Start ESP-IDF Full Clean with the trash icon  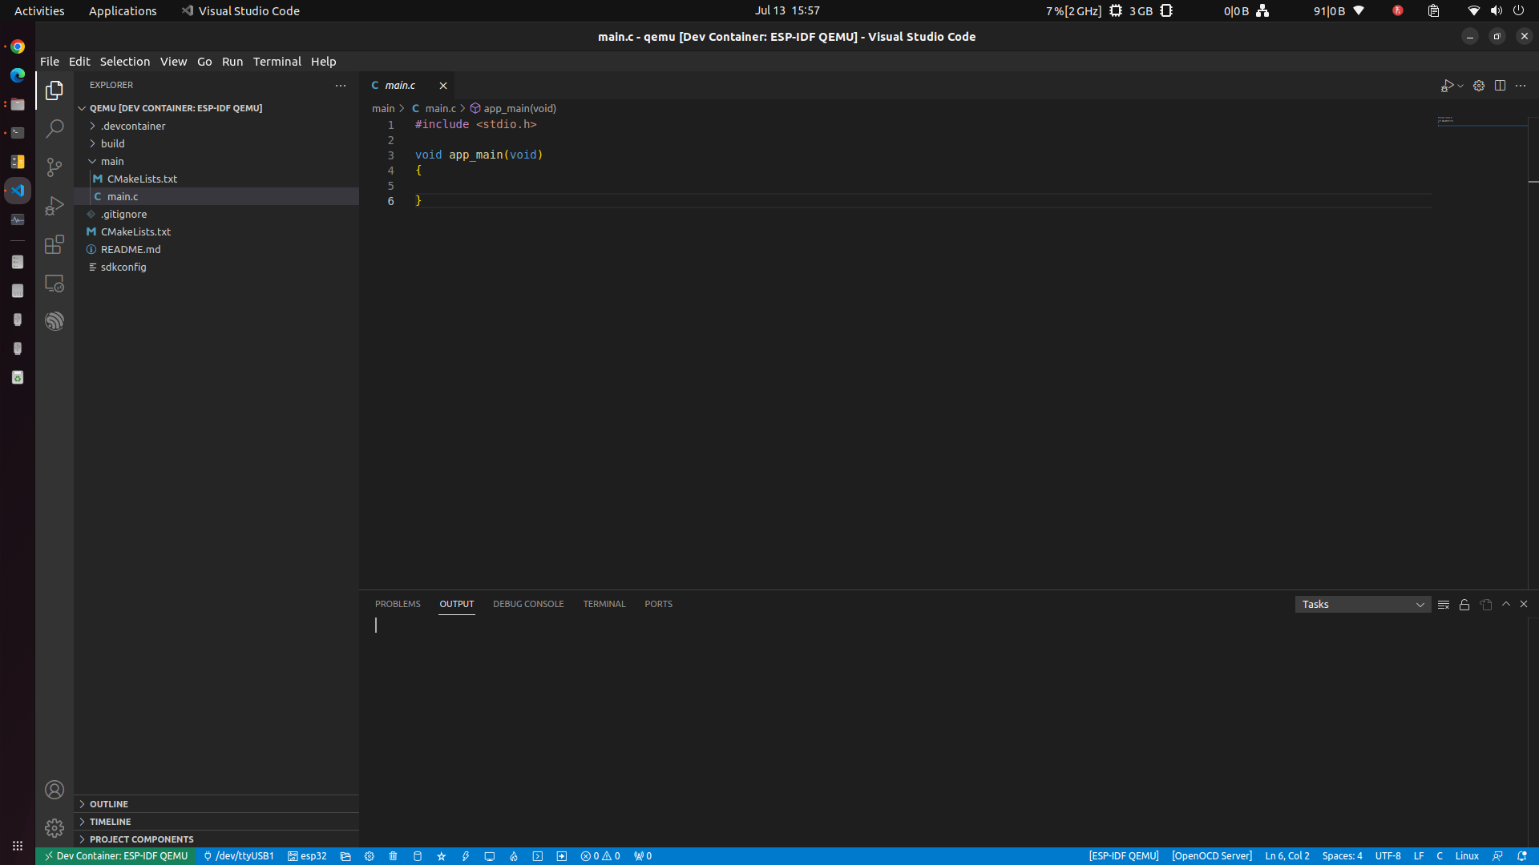click(x=393, y=855)
